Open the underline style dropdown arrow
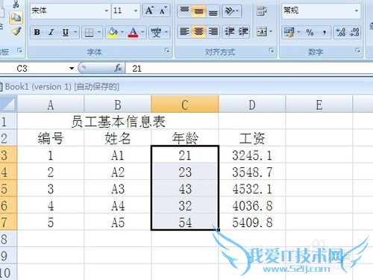Image resolution: width=373 pixels, height=280 pixels. (75, 32)
